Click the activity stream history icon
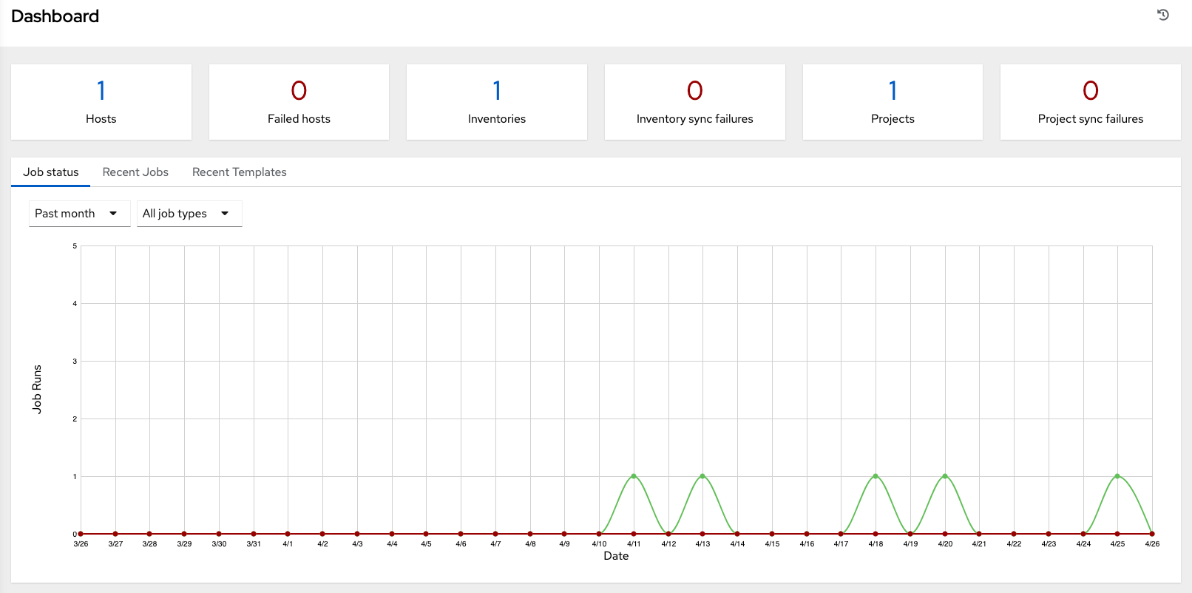 tap(1162, 15)
